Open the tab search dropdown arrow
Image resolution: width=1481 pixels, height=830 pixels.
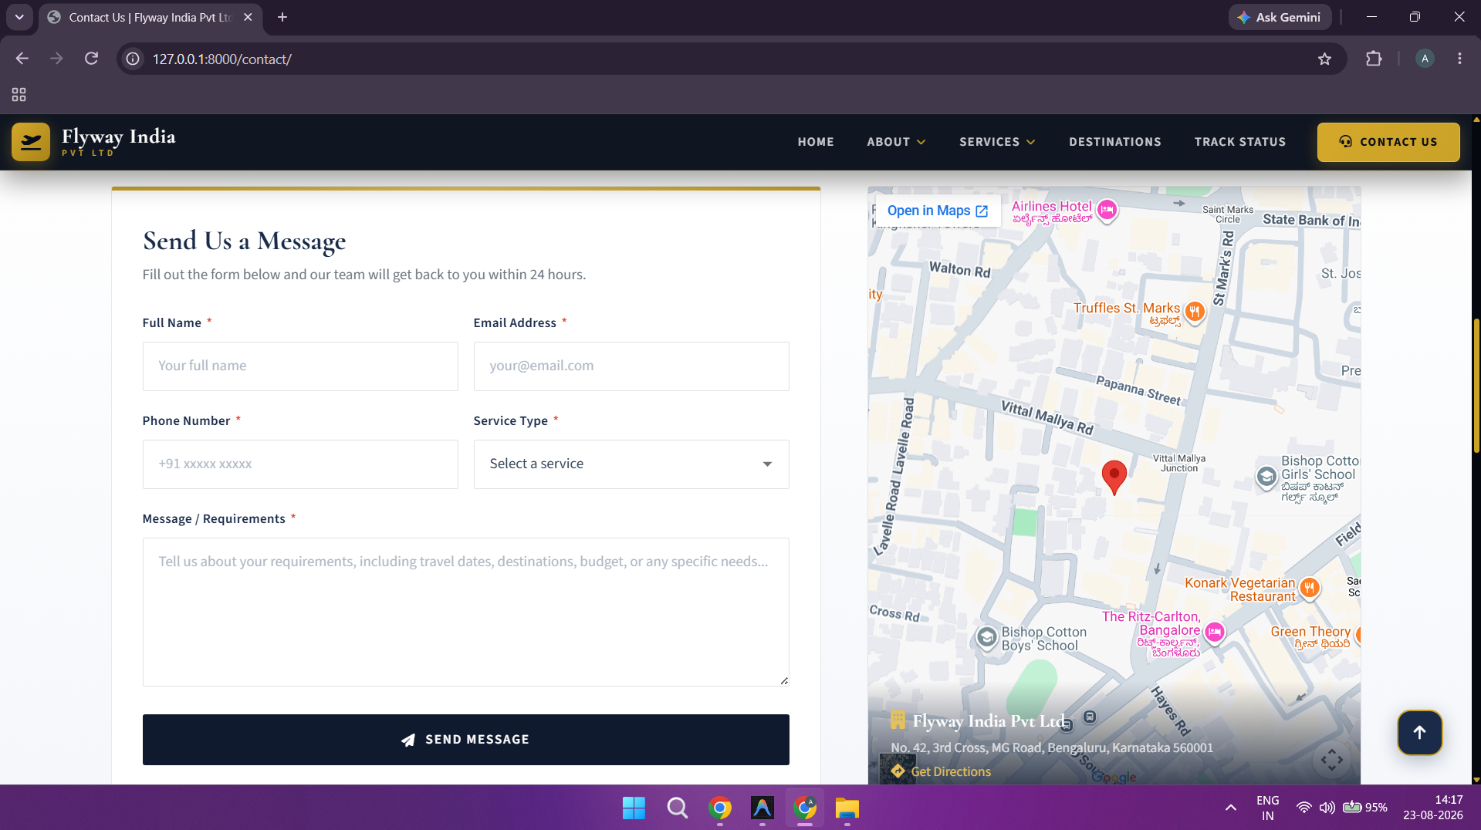19,17
